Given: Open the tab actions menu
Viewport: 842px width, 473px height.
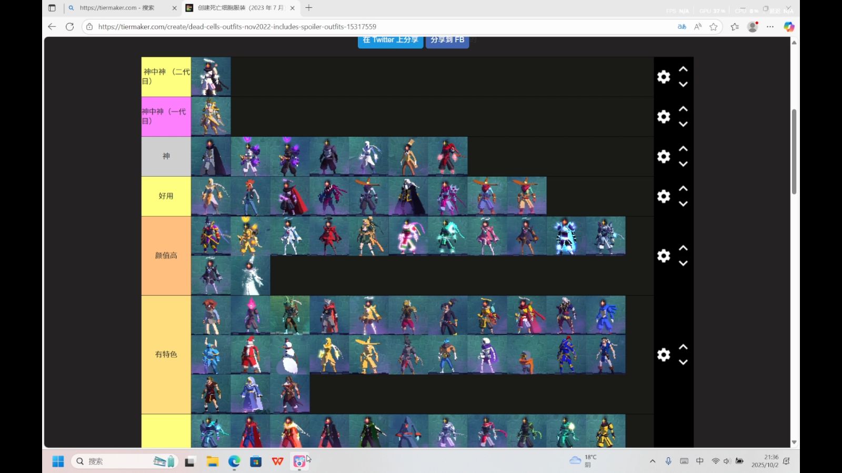Looking at the screenshot, I should click(52, 8).
